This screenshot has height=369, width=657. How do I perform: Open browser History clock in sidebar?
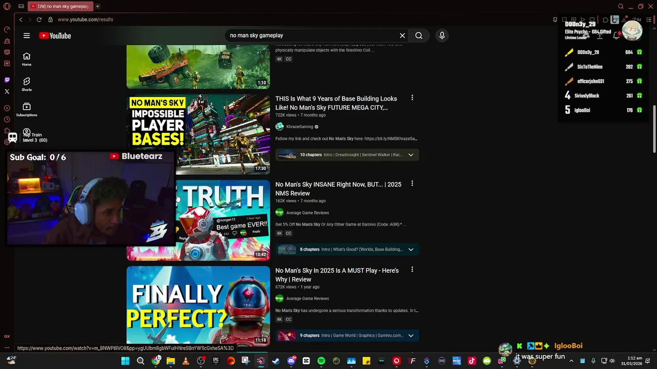pyautogui.click(x=7, y=119)
